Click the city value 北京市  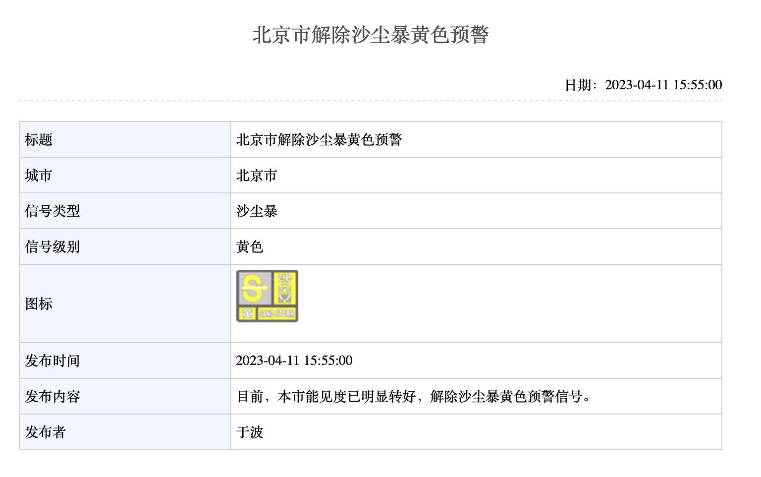click(x=257, y=176)
